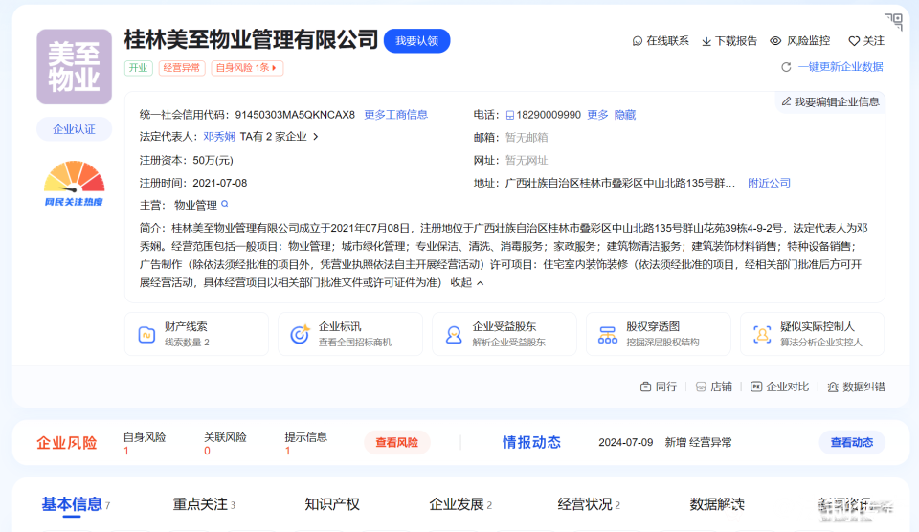Click the 企业风险 heading

pos(67,442)
